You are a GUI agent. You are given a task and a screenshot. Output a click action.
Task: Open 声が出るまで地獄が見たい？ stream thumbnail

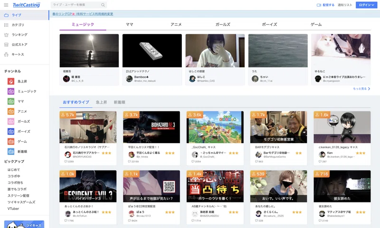click(x=152, y=186)
